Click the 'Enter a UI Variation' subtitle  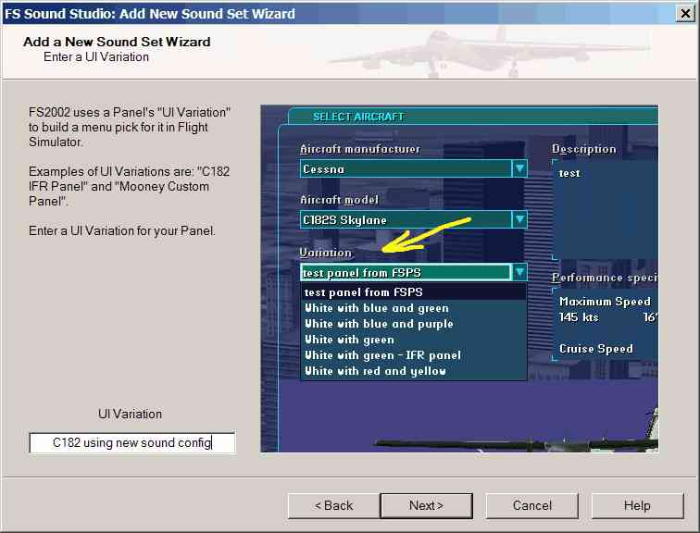(x=96, y=57)
